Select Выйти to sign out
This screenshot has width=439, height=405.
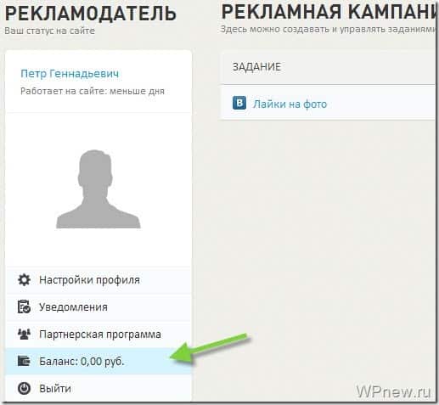(x=98, y=388)
